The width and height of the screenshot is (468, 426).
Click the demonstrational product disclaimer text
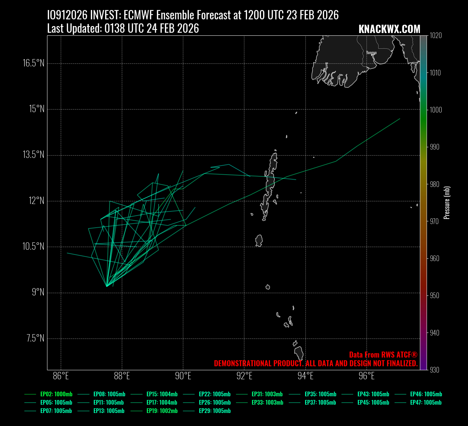click(315, 364)
